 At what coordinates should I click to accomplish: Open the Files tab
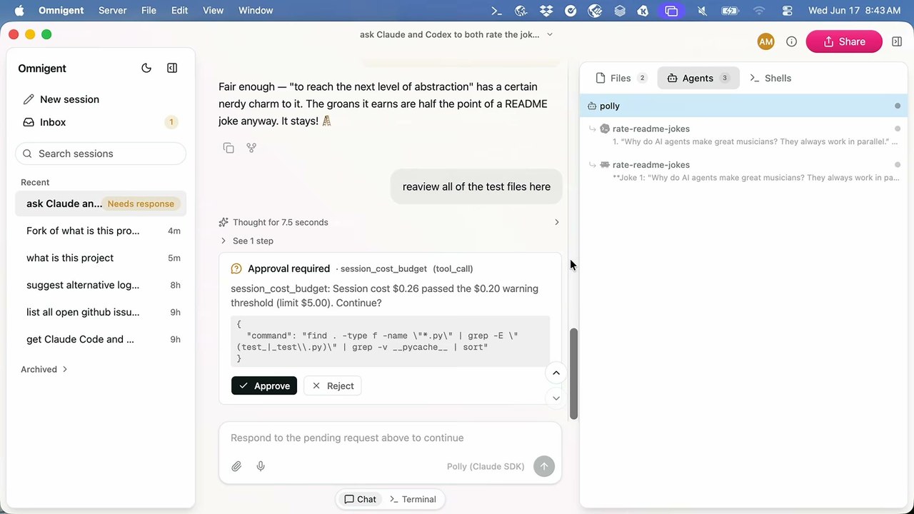621,78
